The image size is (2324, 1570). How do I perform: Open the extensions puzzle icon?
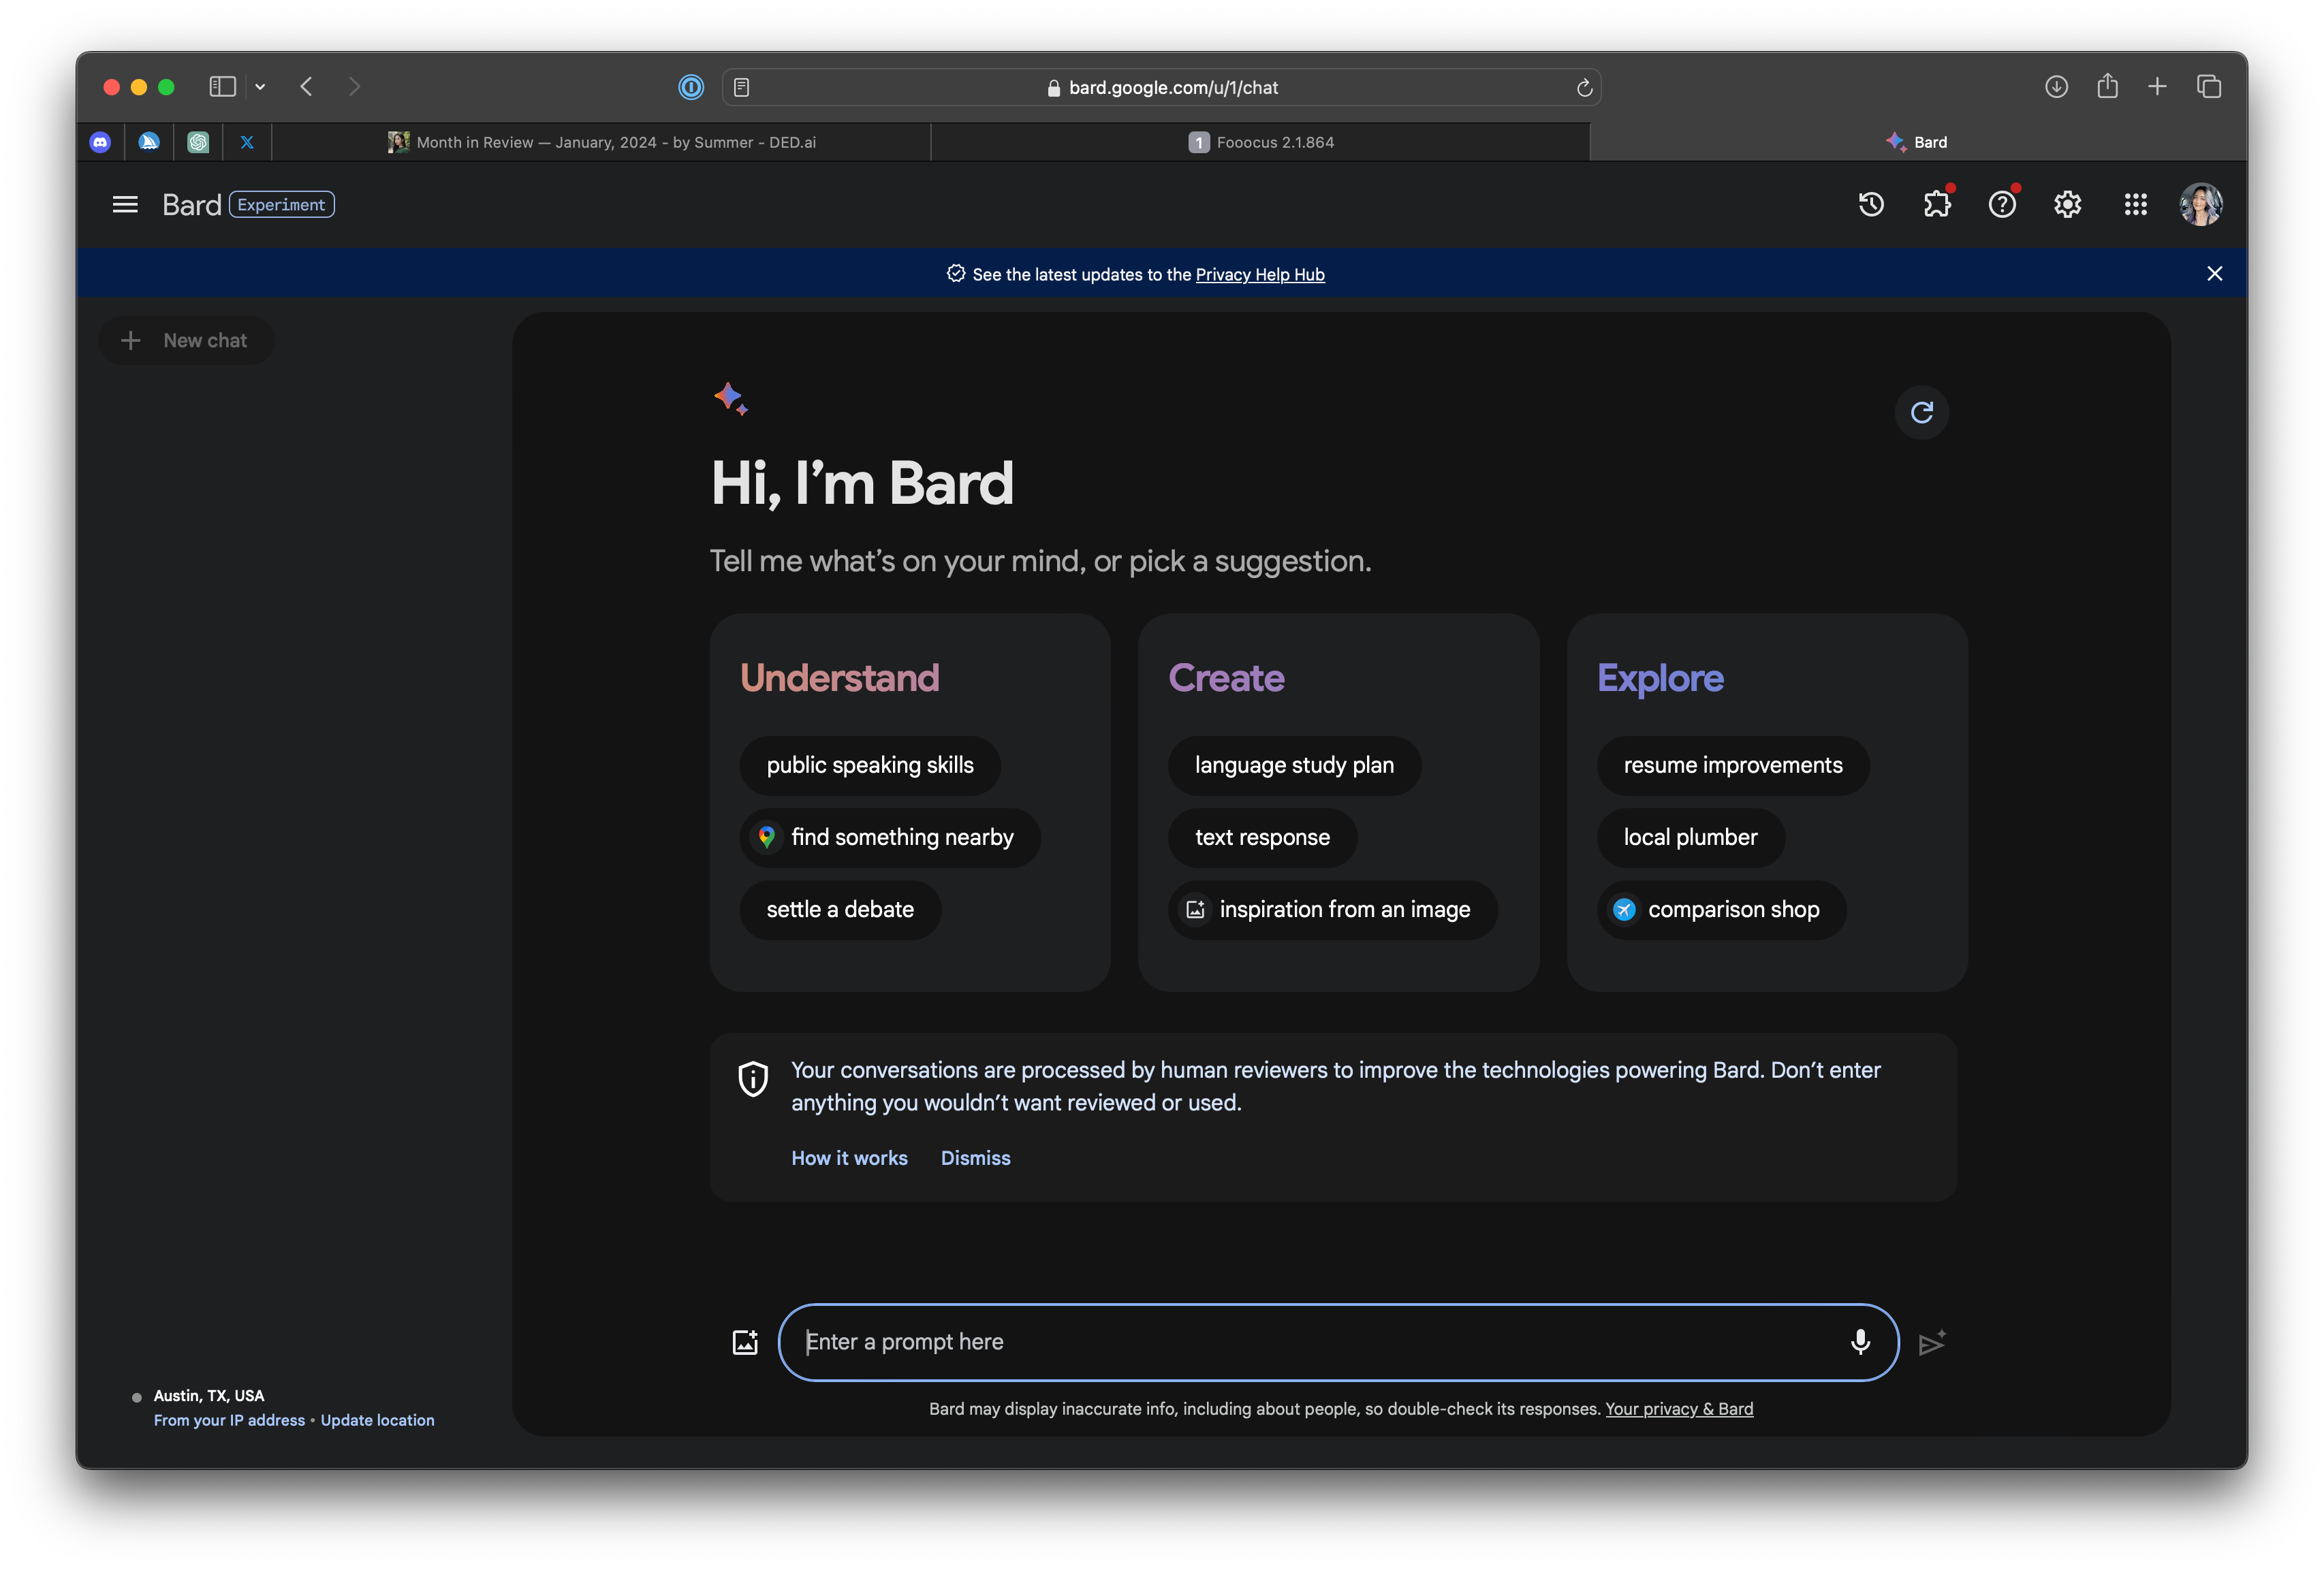pos(1936,205)
